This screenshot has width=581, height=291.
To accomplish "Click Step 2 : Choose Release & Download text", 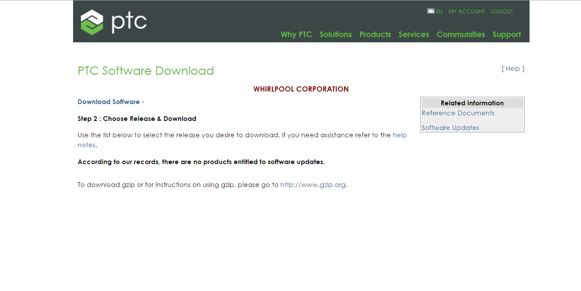I will [x=137, y=119].
